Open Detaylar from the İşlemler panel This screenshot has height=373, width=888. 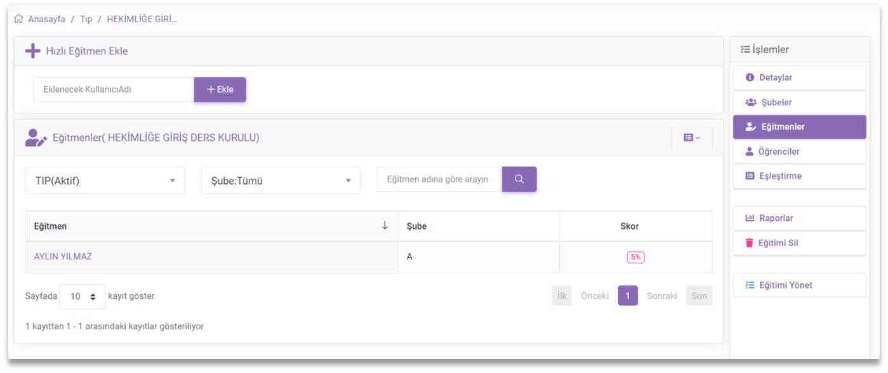point(799,77)
